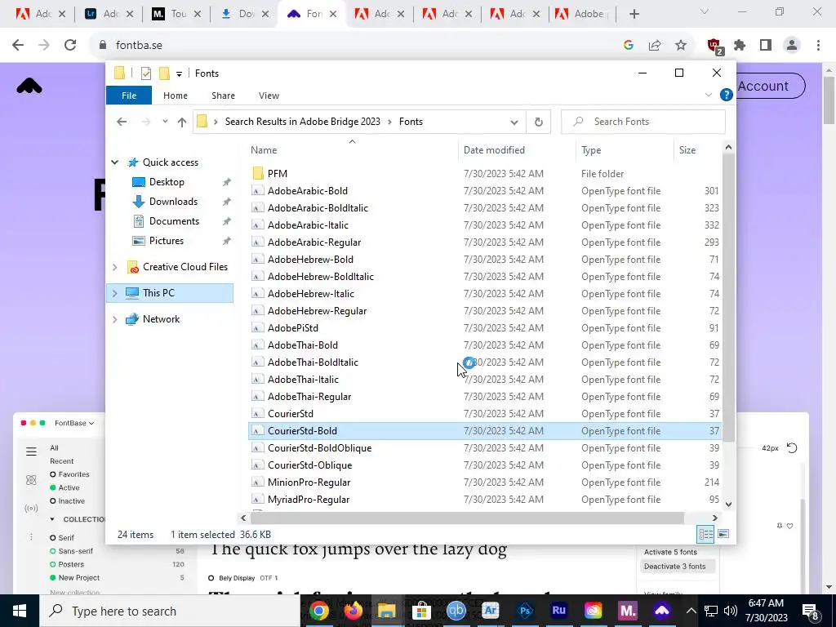Toggle the Posters collection
The width and height of the screenshot is (836, 627).
coord(53,565)
